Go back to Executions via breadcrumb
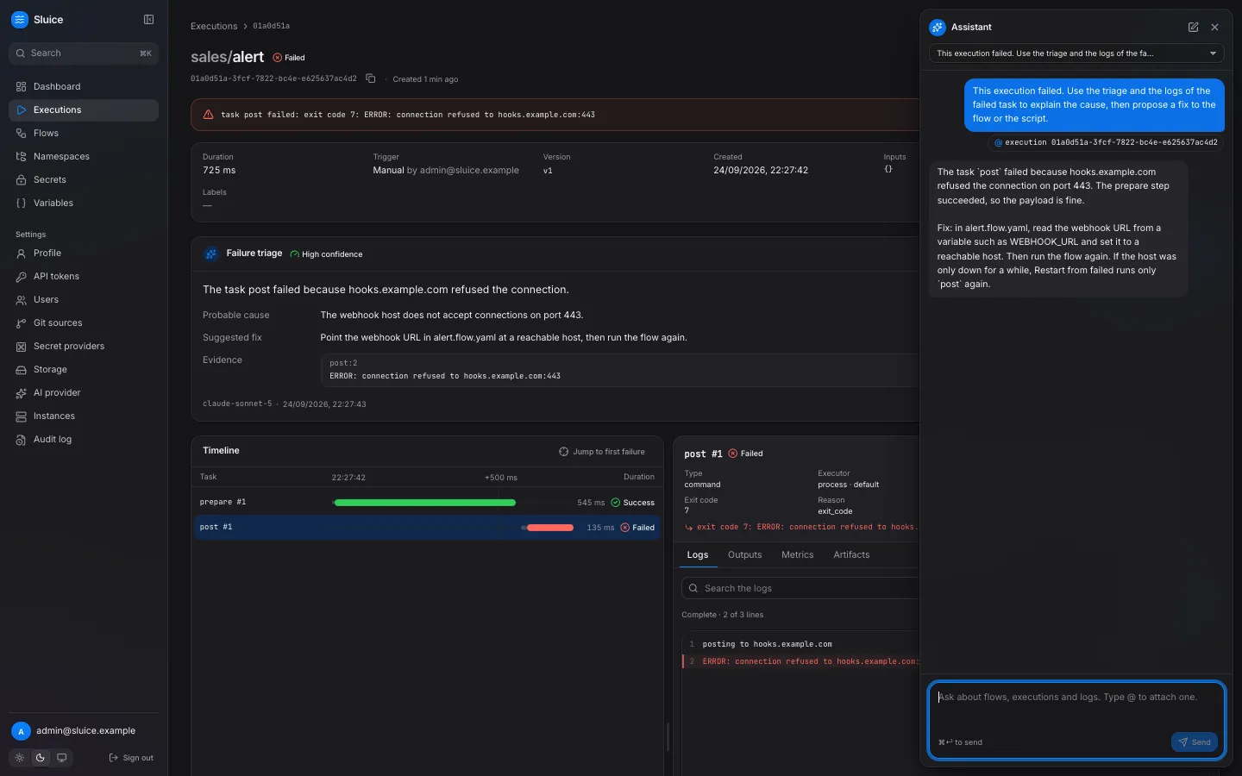1242x776 pixels. (214, 26)
